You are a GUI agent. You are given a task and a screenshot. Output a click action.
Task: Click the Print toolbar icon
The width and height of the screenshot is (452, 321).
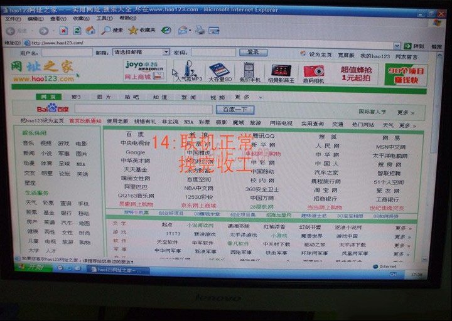(x=200, y=30)
